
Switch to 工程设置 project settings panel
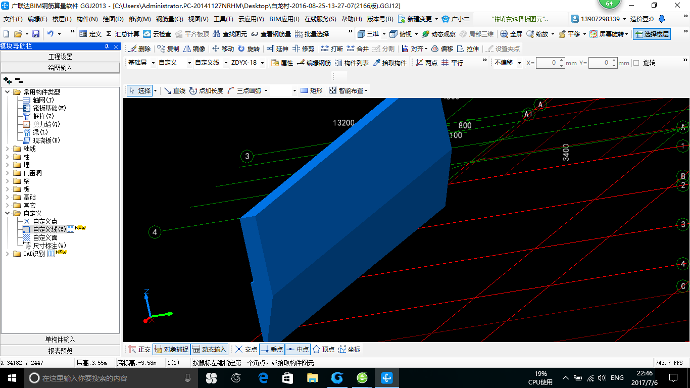tap(60, 57)
